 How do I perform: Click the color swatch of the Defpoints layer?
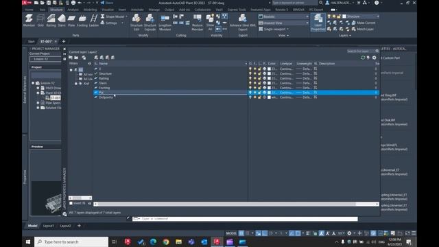(269, 97)
